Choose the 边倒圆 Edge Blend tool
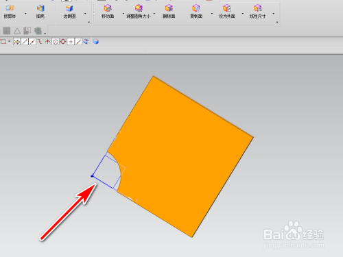Image resolution: width=343 pixels, height=257 pixels. tap(69, 12)
